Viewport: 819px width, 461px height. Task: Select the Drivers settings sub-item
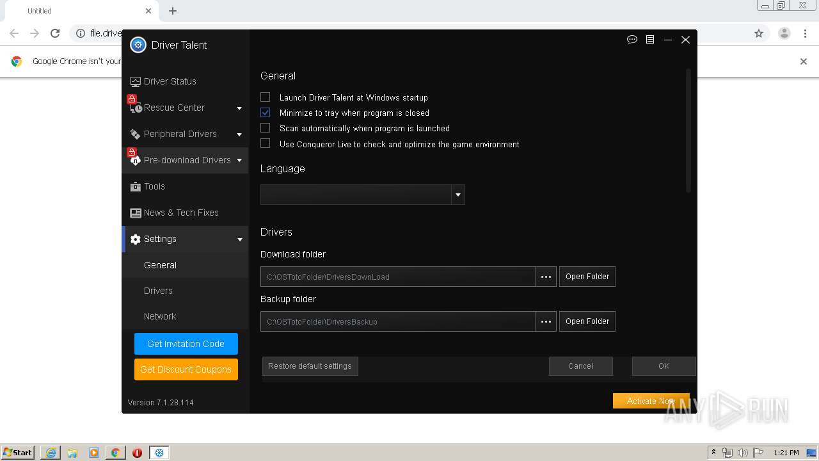tap(185, 291)
